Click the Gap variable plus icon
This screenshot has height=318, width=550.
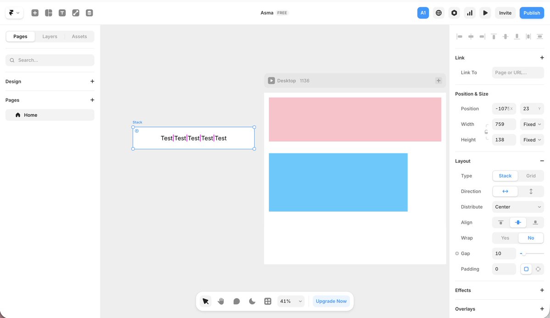(457, 253)
